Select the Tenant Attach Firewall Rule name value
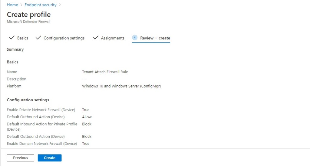 pos(105,72)
